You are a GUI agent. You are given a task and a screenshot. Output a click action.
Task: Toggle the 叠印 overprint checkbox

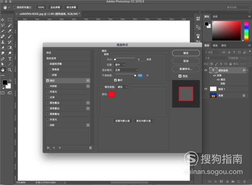[x=116, y=80]
